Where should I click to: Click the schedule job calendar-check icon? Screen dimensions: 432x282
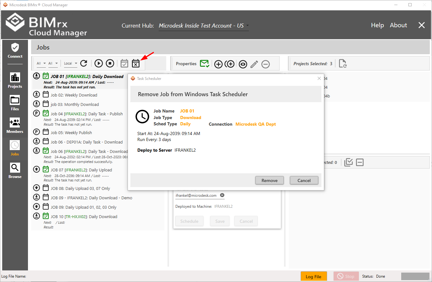tap(124, 63)
